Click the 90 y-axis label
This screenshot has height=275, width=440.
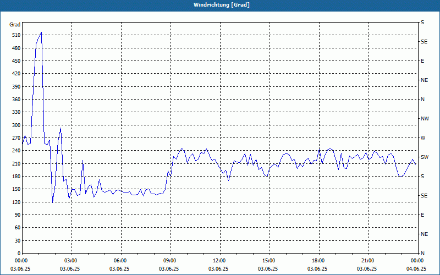point(18,215)
